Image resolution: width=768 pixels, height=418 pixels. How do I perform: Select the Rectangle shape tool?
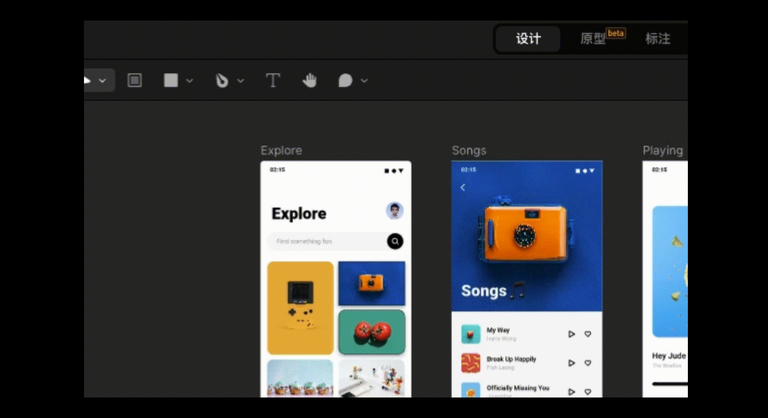click(171, 81)
